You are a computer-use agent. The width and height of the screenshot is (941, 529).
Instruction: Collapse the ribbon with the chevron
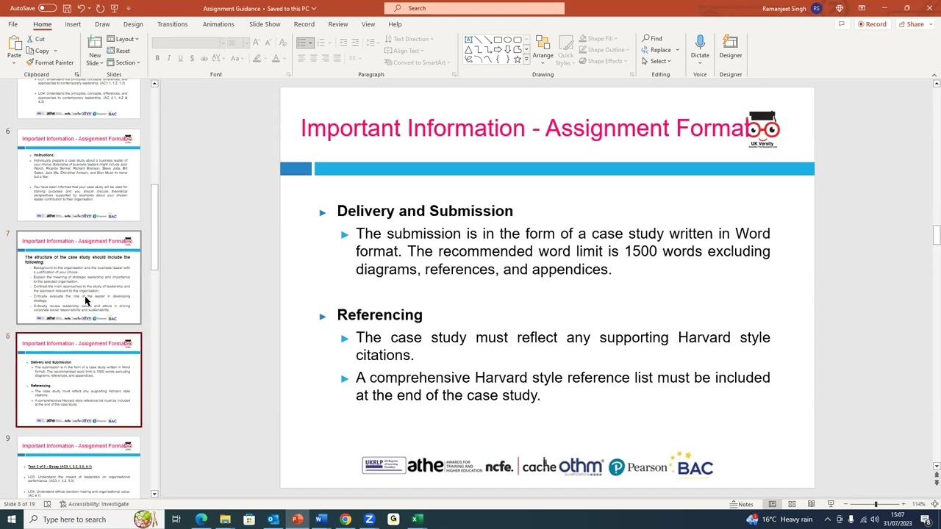pyautogui.click(x=934, y=74)
